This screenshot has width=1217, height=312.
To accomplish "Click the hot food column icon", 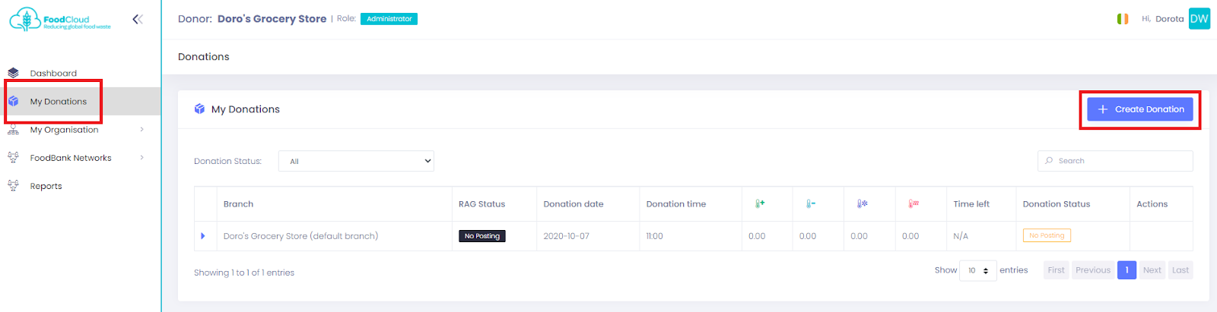I will 914,203.
